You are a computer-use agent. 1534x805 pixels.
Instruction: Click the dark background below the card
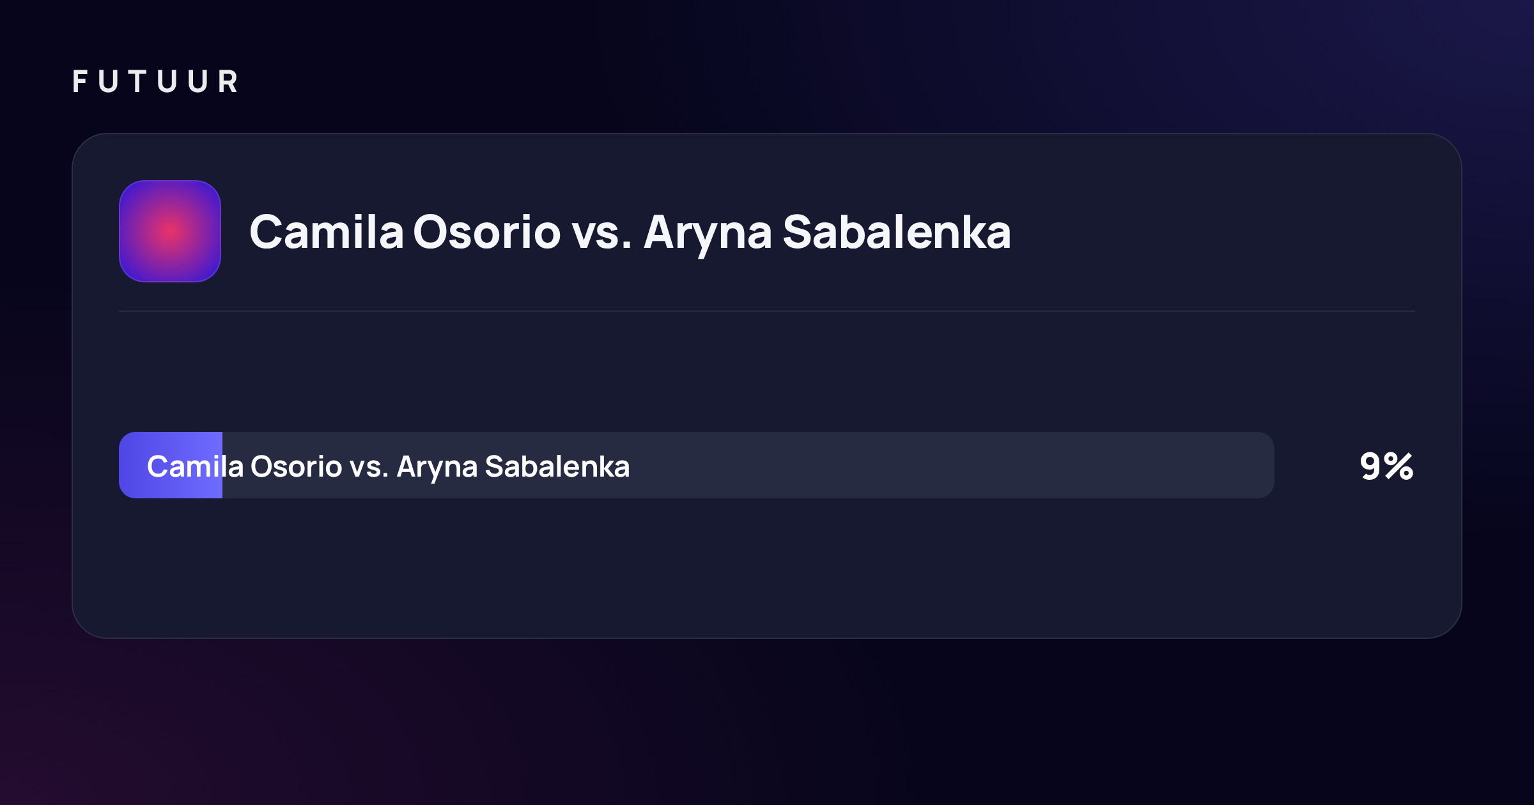(767, 722)
